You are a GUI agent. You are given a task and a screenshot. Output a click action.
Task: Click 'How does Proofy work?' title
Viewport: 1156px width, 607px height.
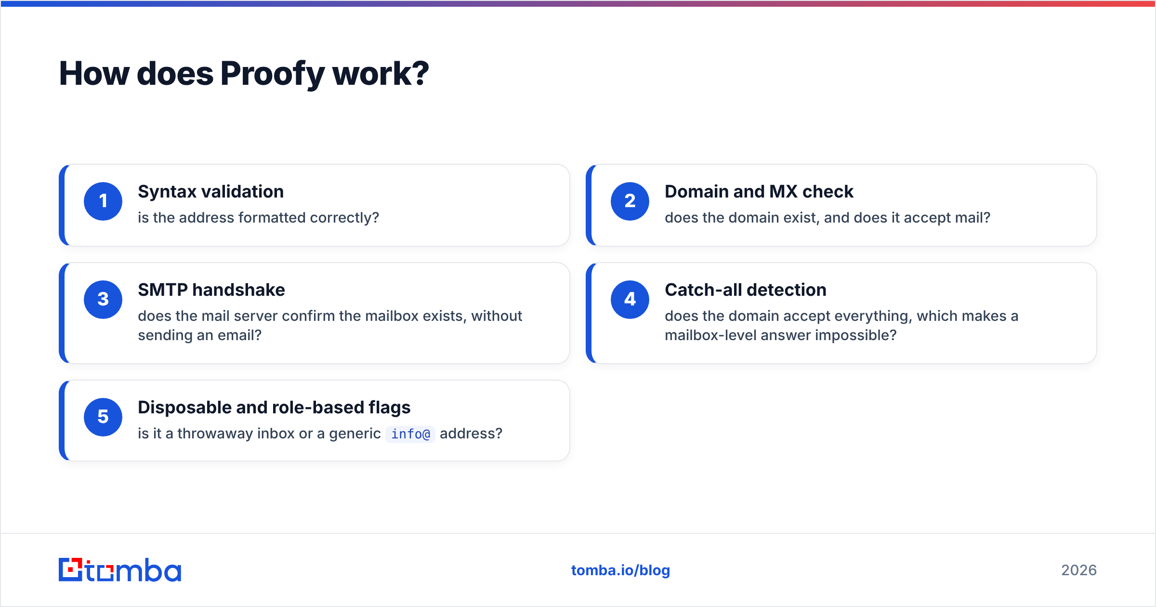[244, 74]
